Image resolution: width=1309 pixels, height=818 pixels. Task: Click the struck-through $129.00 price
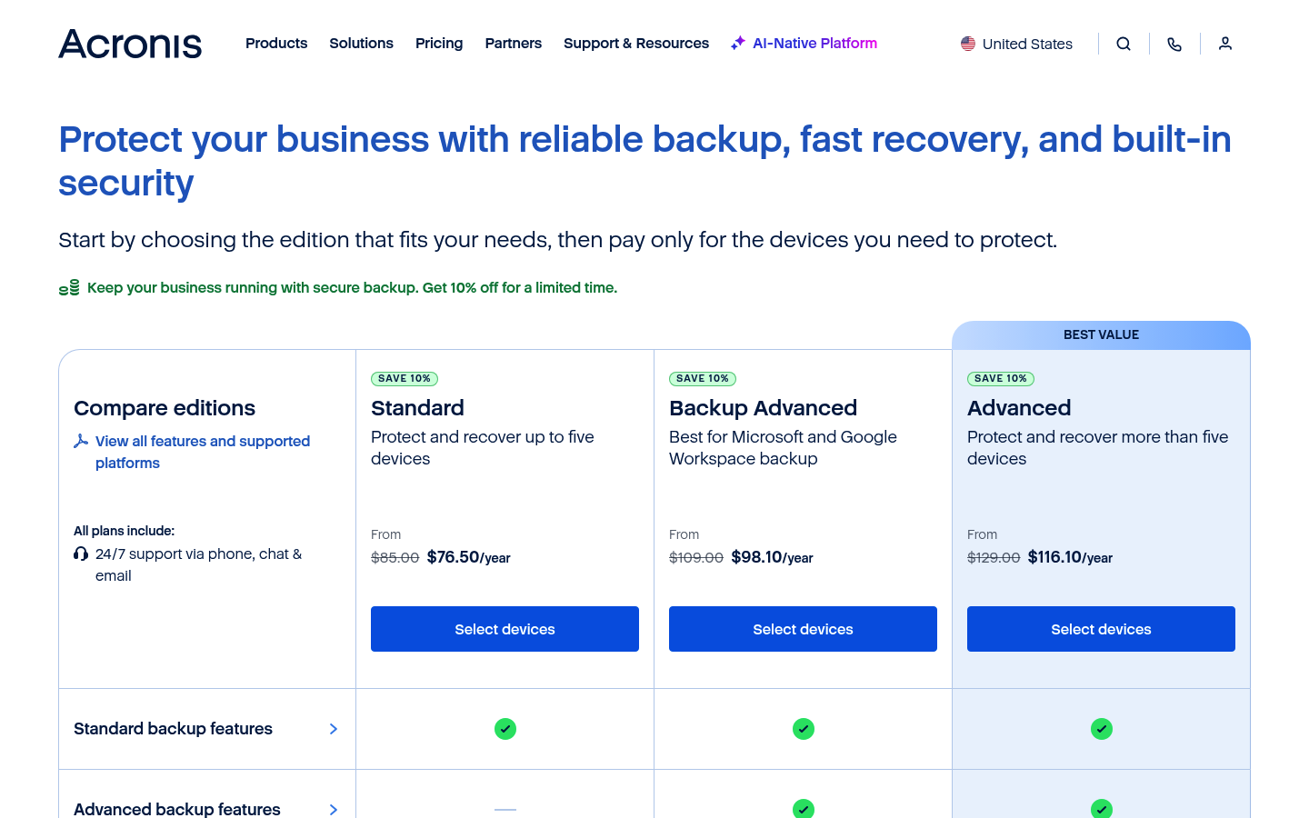(994, 558)
